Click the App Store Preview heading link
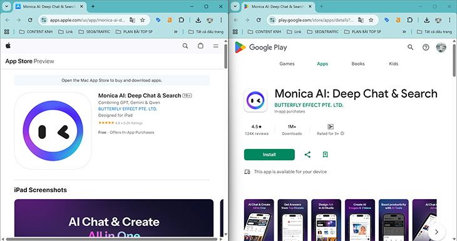This screenshot has height=241, width=457. click(29, 61)
